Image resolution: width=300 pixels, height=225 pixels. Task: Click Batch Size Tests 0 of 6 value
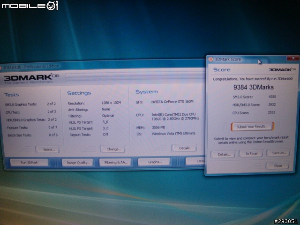click(53, 135)
